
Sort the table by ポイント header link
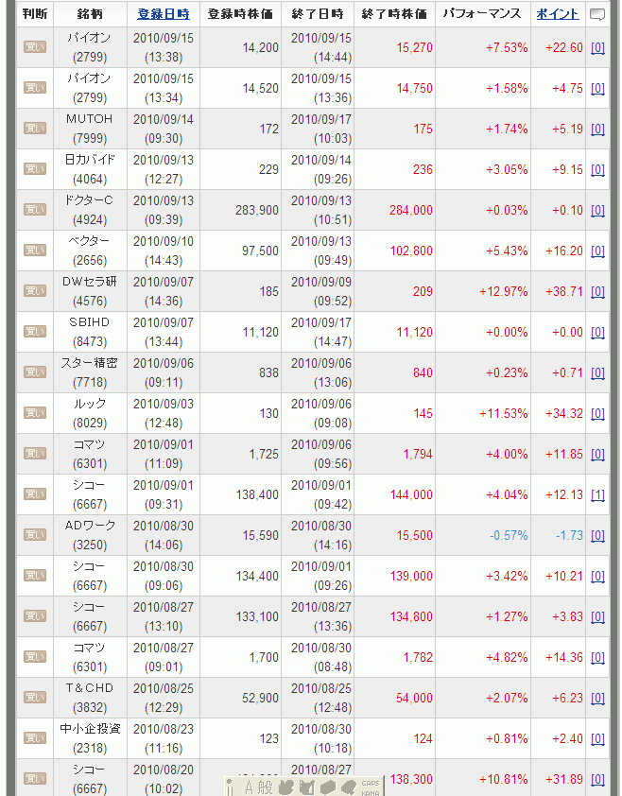(558, 14)
